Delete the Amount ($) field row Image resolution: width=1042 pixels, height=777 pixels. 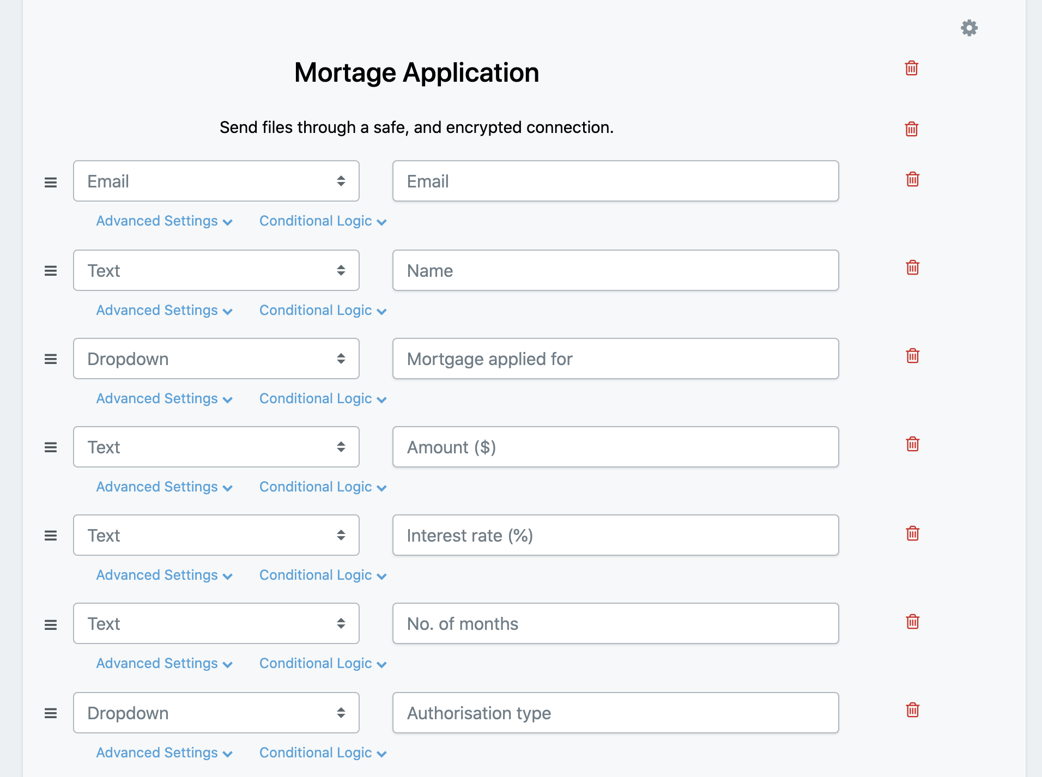click(x=913, y=444)
